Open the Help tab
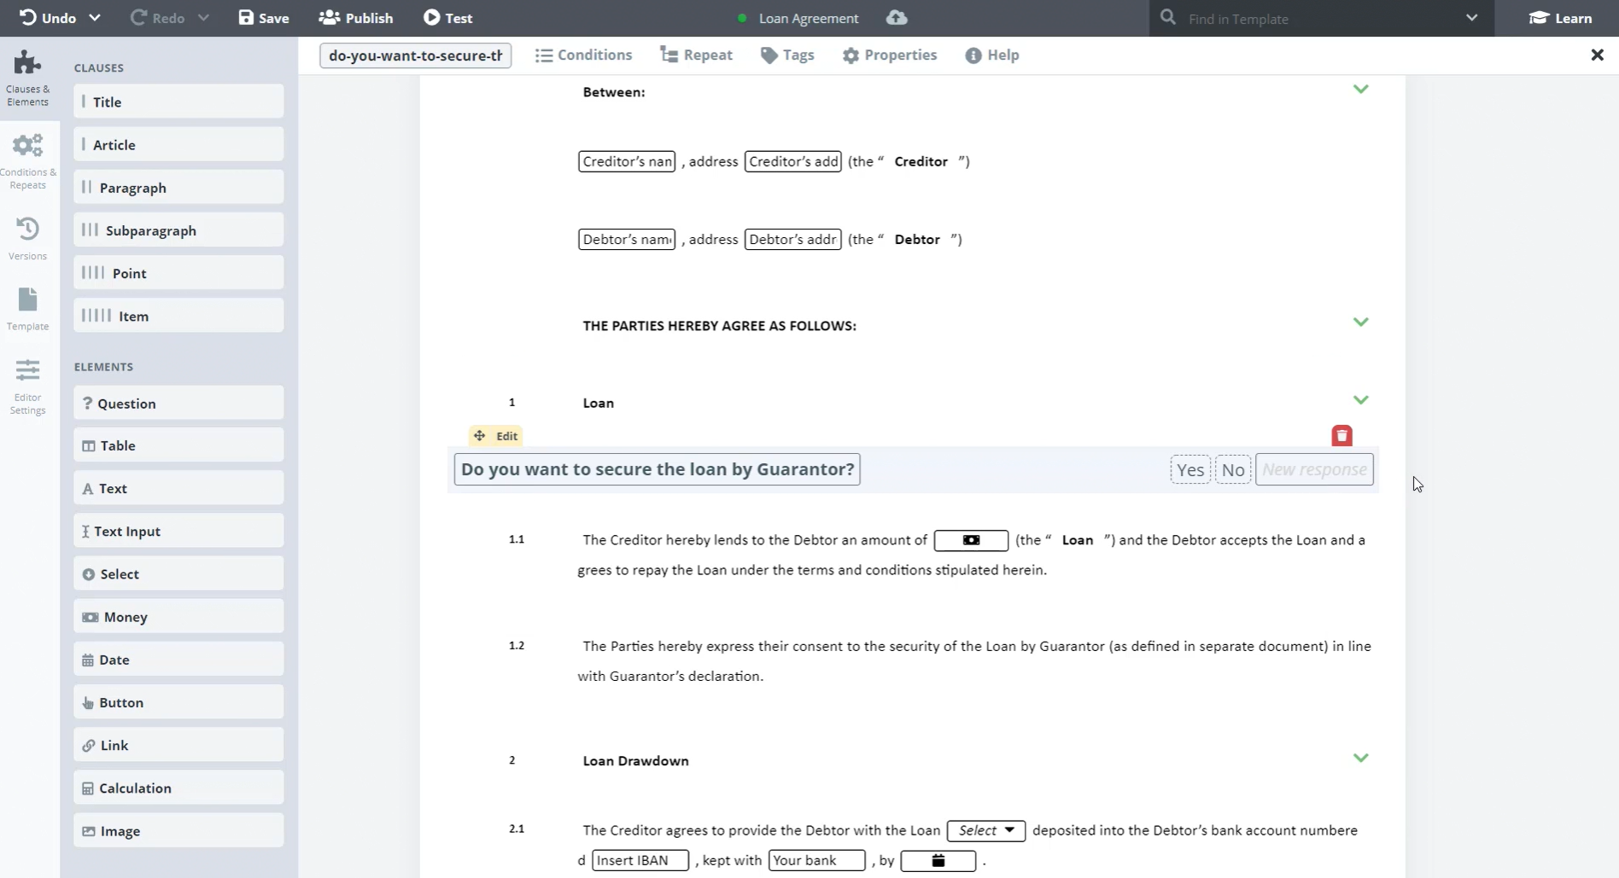1619x878 pixels. click(992, 55)
